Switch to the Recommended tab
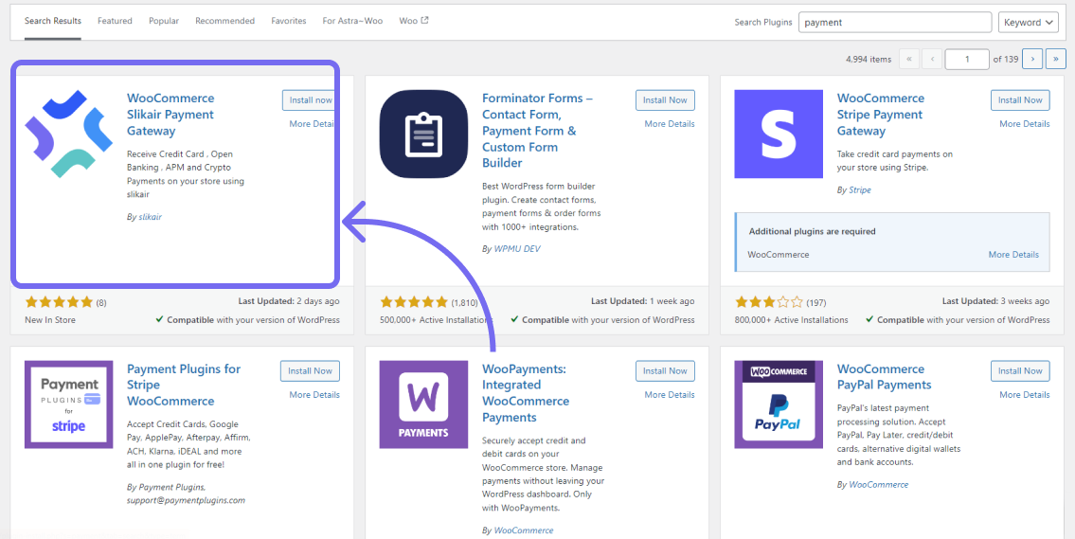 point(224,21)
